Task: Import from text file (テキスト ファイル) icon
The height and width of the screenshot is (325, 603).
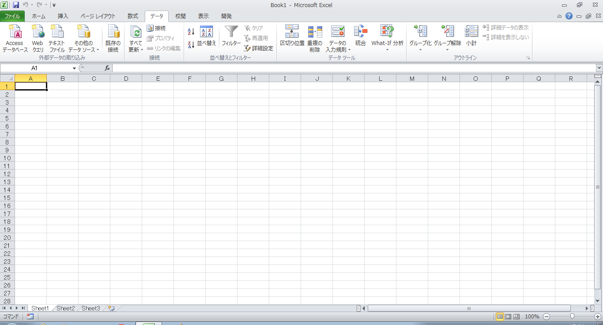Action: [x=57, y=33]
